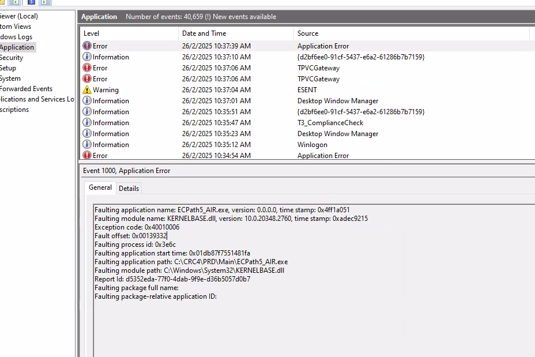Select the Windows Logs tree node
The image size is (535, 357).
(x=16, y=37)
